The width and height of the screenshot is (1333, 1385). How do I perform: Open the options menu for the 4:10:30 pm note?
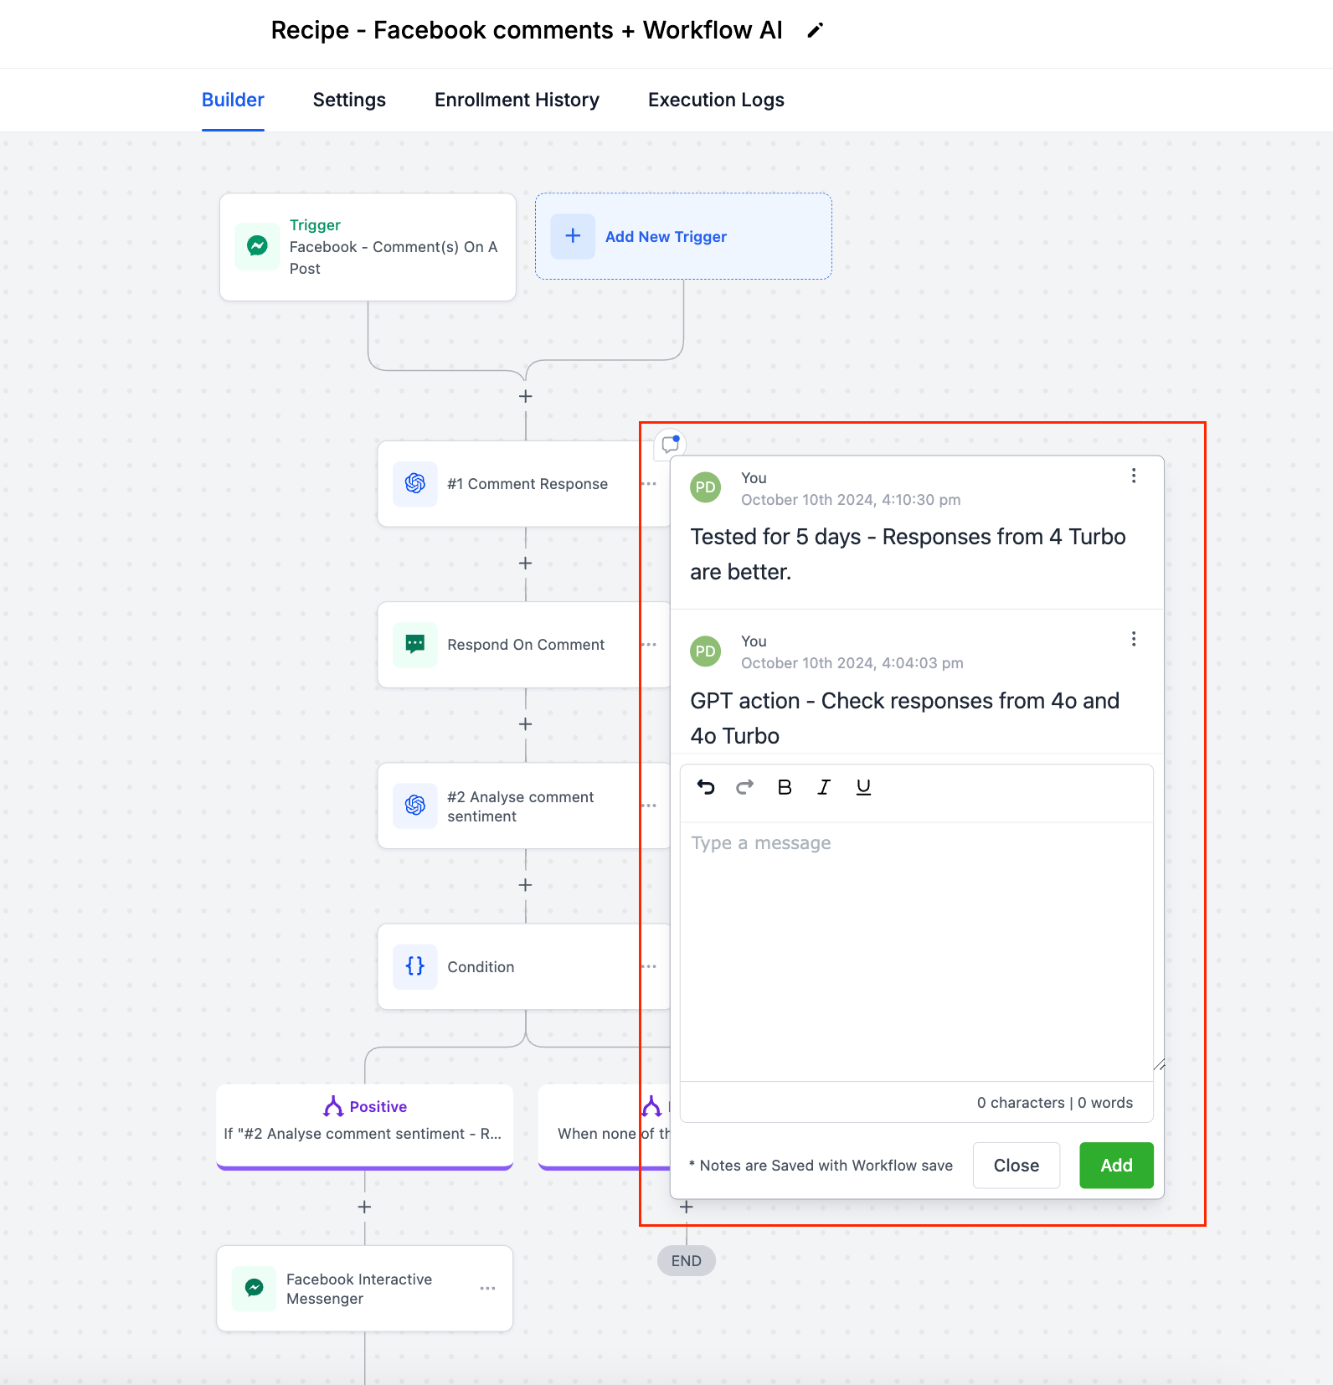click(1134, 476)
